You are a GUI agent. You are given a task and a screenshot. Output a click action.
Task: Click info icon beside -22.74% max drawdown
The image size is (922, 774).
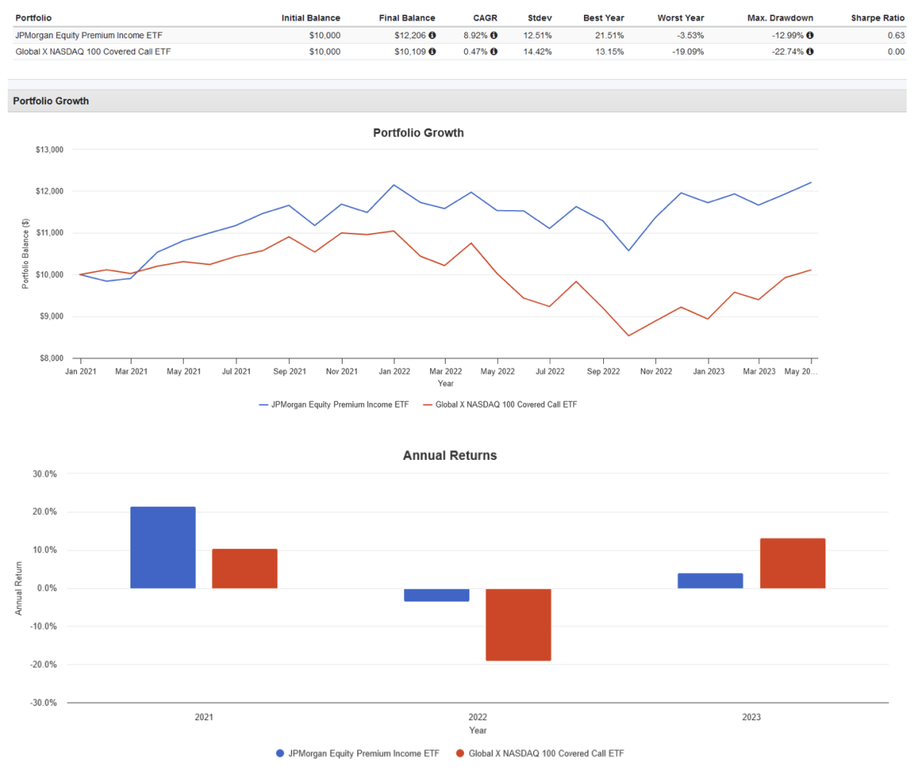810,51
